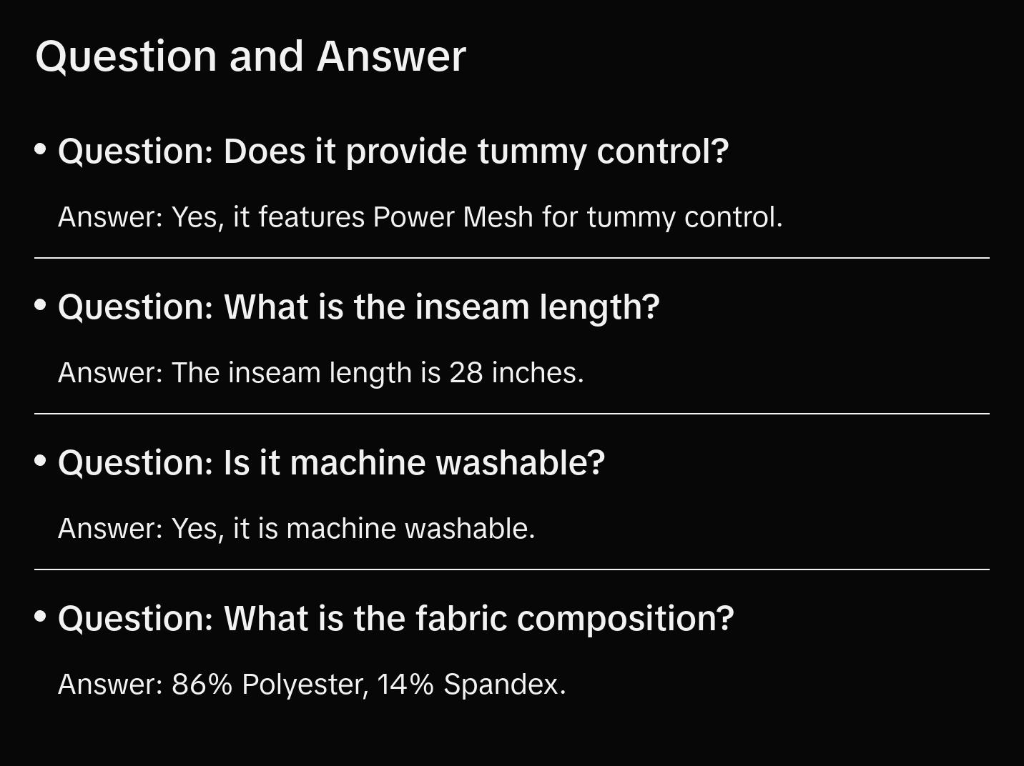
Task: Click the Power Mesh tummy control answer
Action: tap(420, 217)
